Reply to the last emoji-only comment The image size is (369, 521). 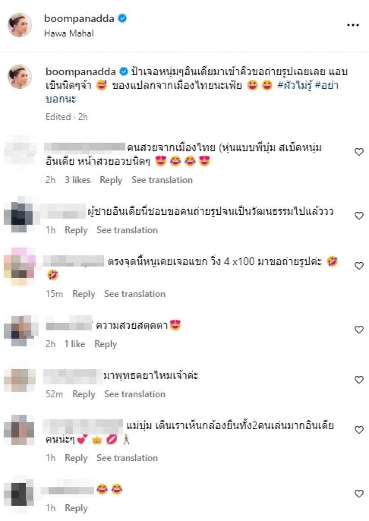(x=76, y=508)
